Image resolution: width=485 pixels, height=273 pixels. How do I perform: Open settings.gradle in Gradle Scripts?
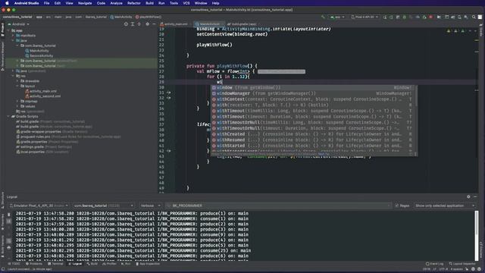pyautogui.click(x=32, y=146)
